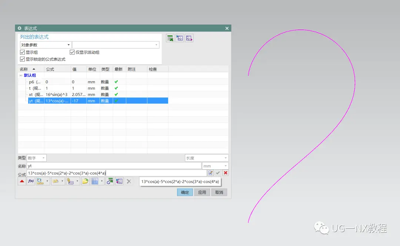Click the 2.057... value cell
This screenshot has height=246, width=400.
[x=79, y=95]
